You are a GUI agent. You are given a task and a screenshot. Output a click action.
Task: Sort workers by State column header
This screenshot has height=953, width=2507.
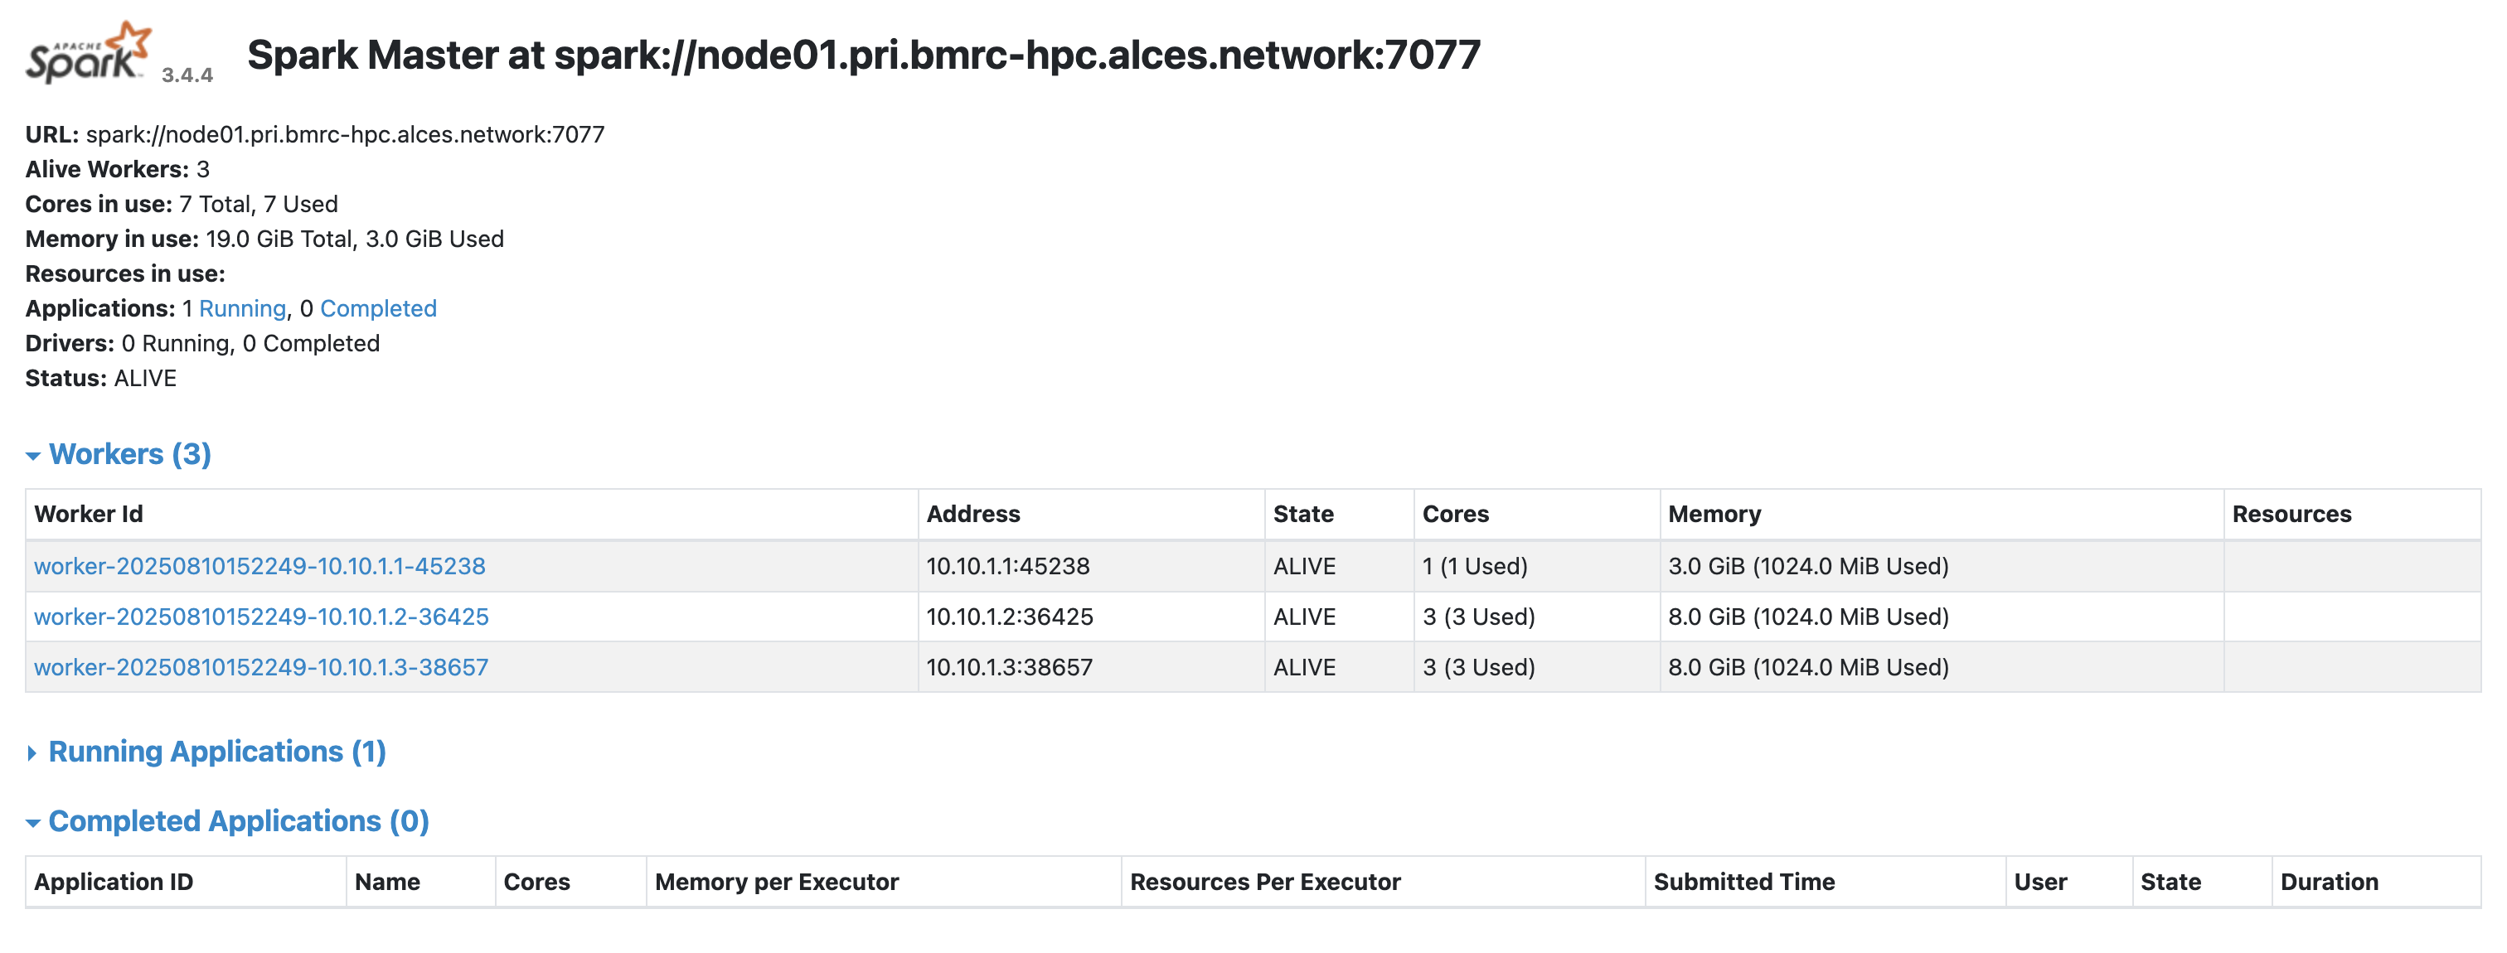pyautogui.click(x=1303, y=515)
